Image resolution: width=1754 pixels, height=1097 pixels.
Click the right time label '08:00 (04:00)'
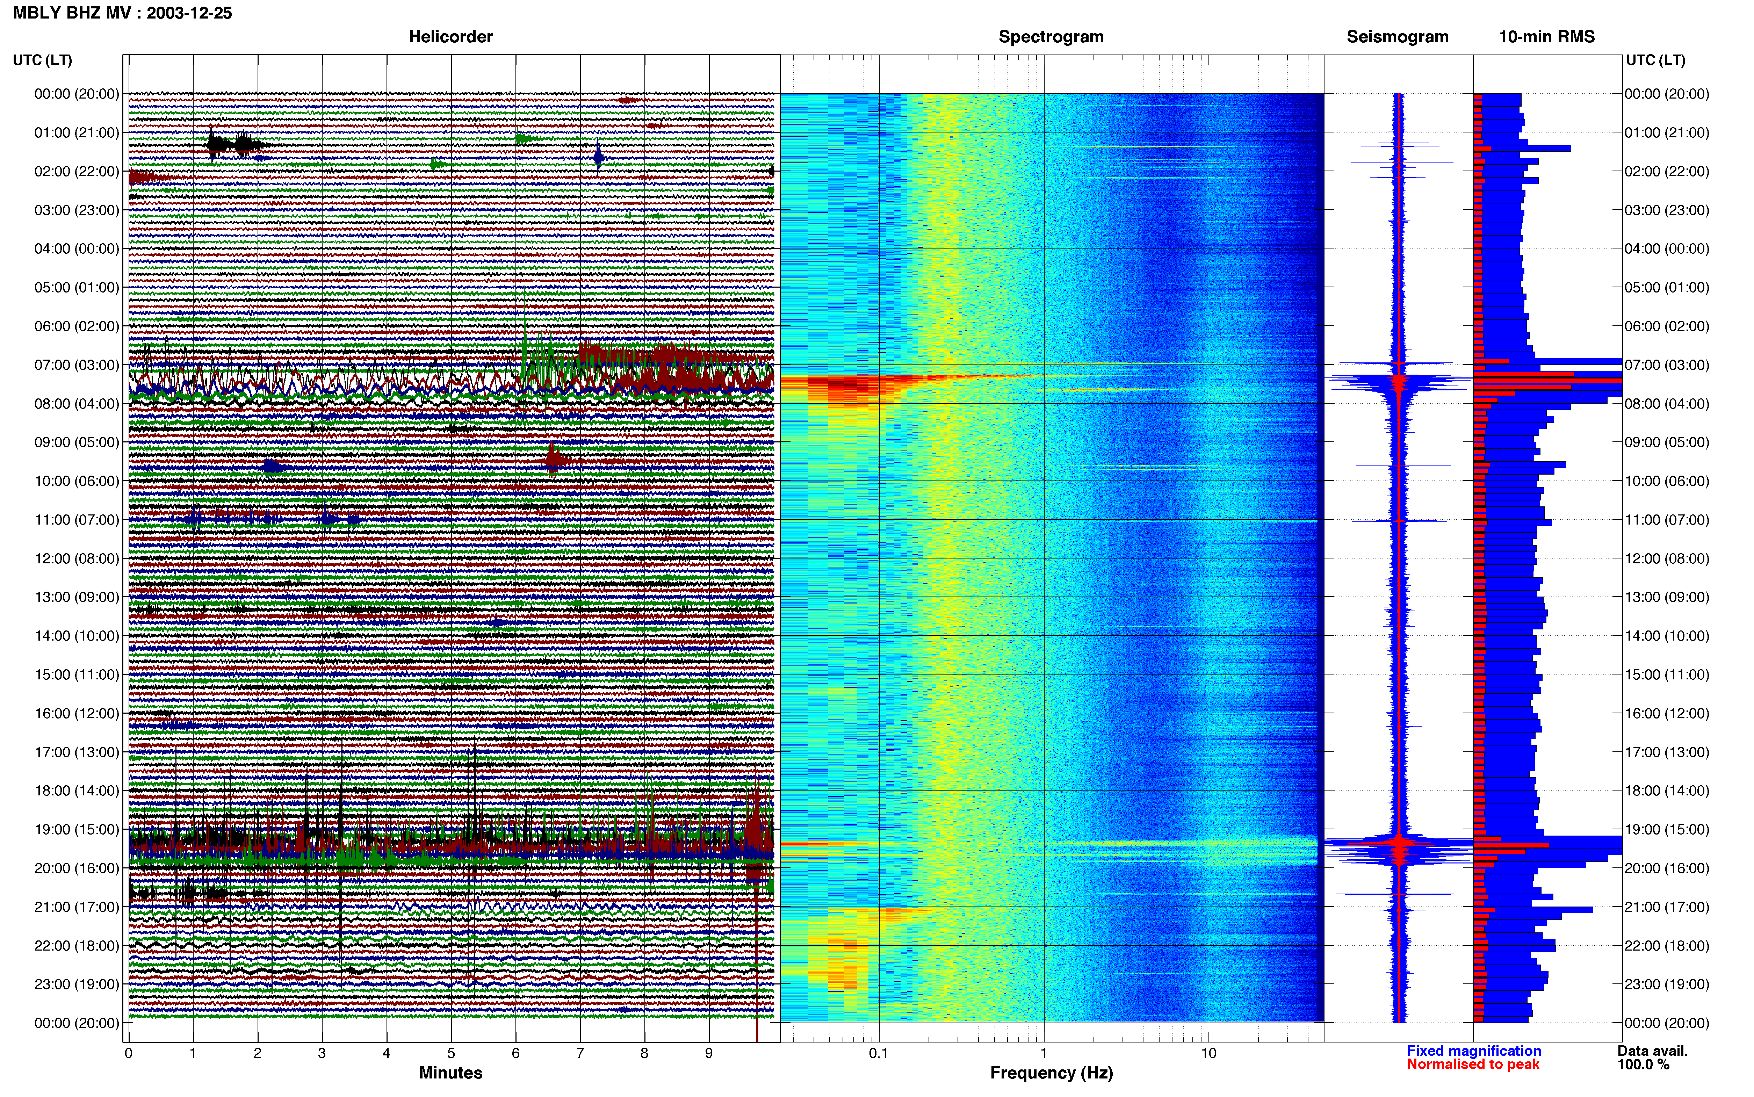pyautogui.click(x=1667, y=403)
